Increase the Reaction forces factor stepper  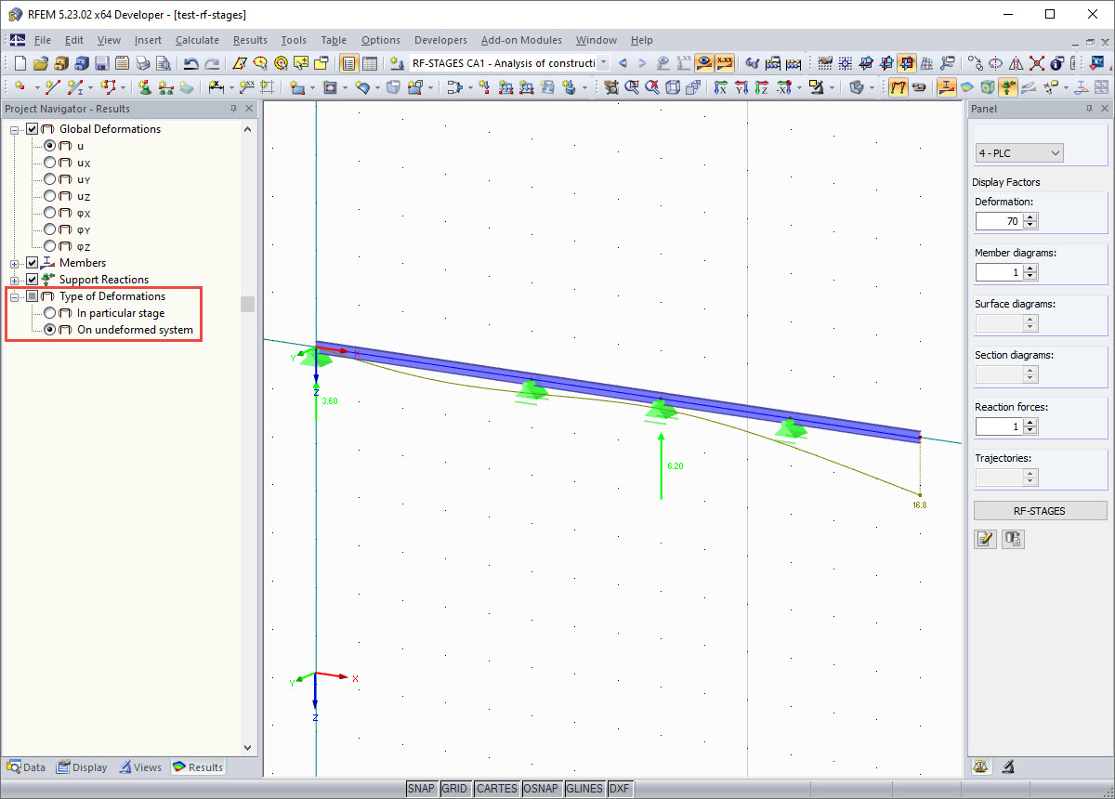[1030, 423]
